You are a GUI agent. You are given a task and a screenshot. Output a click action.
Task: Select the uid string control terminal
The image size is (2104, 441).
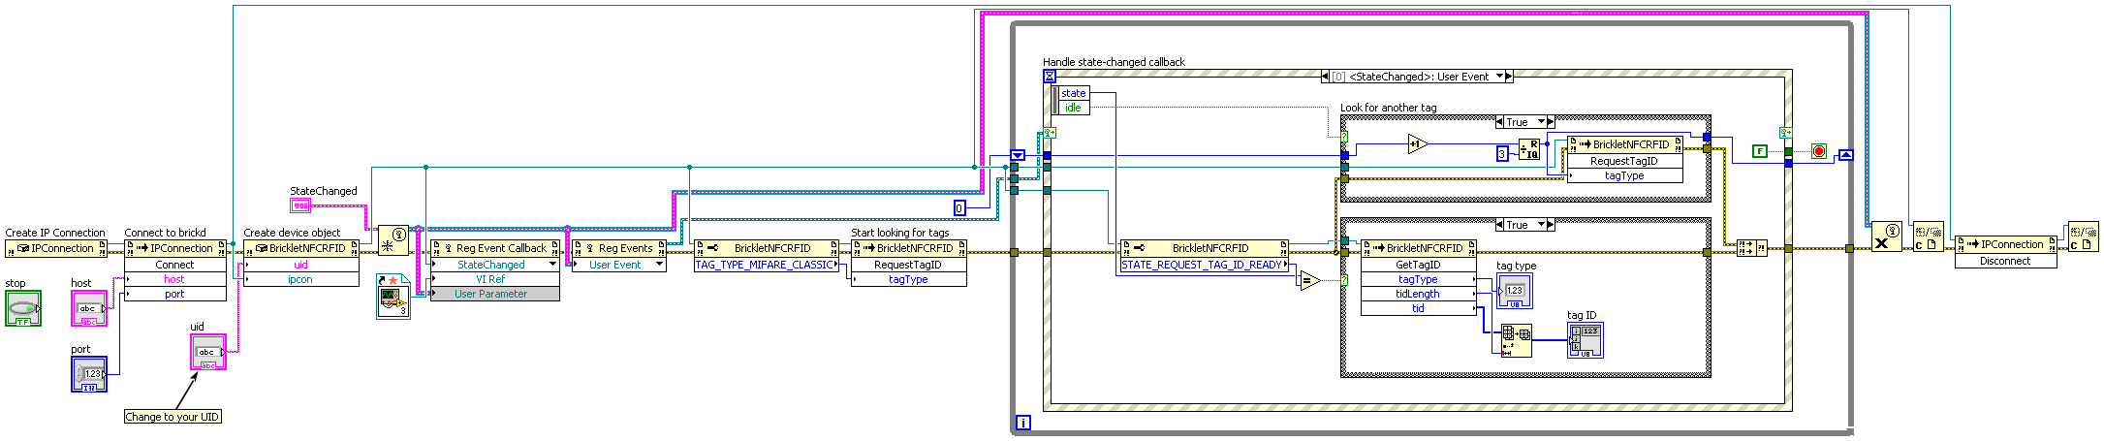pyautogui.click(x=207, y=353)
